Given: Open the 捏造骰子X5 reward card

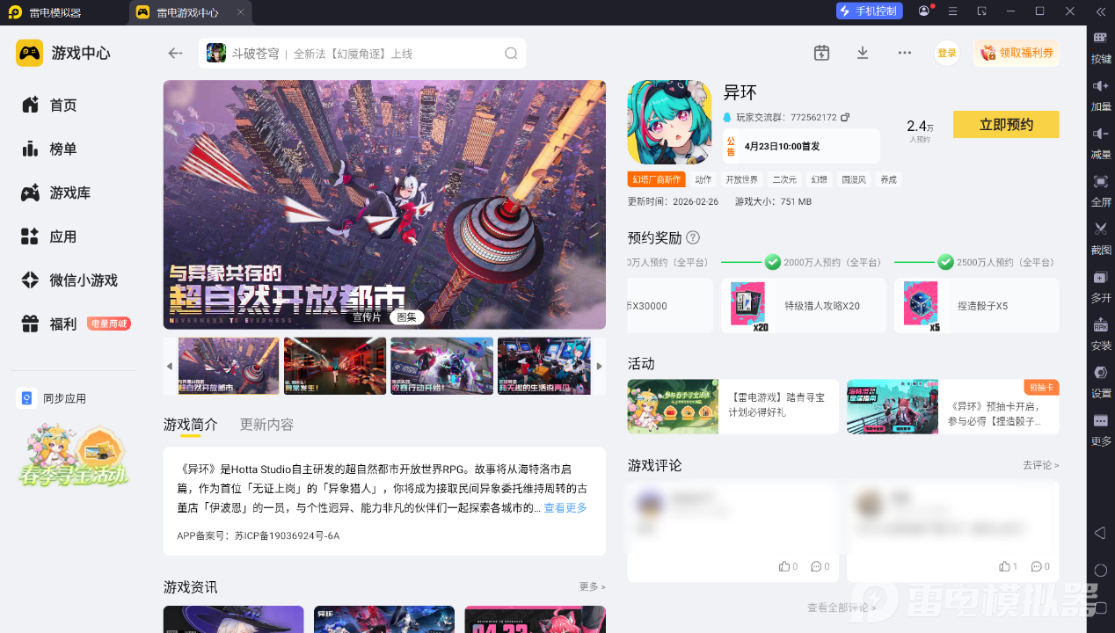Looking at the screenshot, I should [977, 306].
